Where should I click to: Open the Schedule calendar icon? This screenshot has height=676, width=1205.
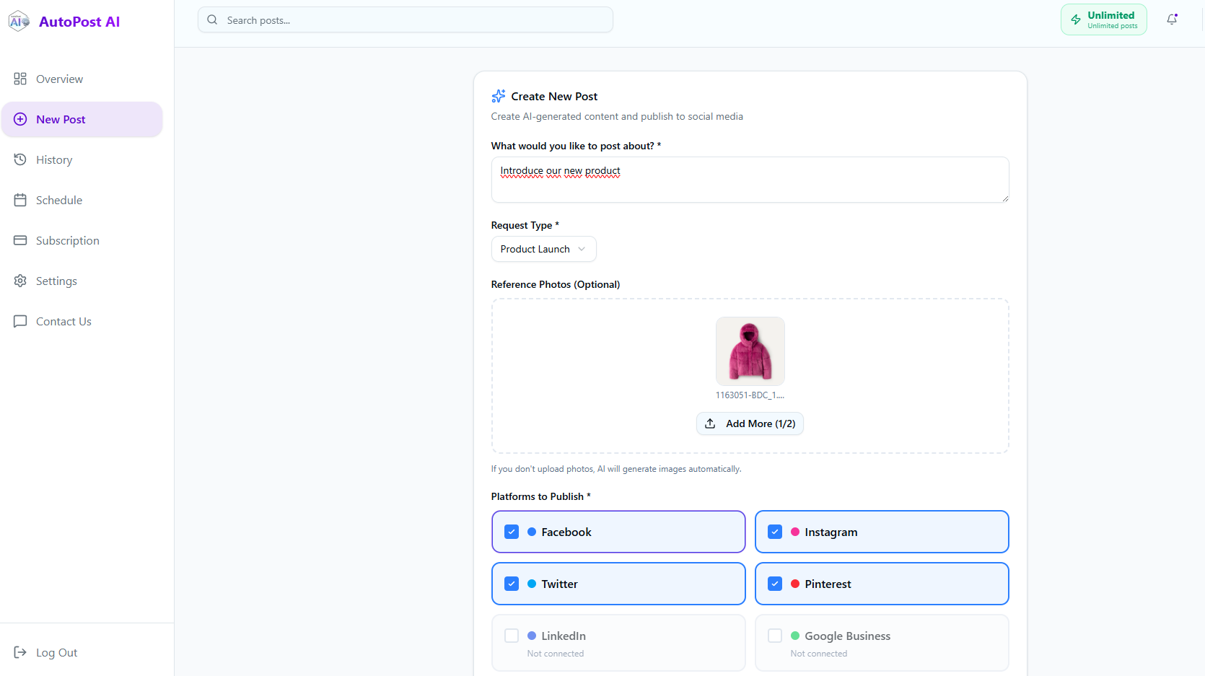click(20, 200)
